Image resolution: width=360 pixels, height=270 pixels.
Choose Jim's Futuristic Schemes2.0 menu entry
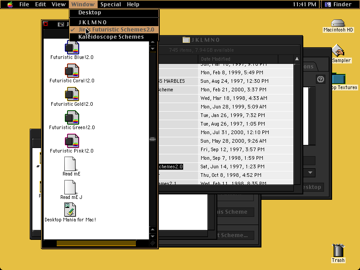(x=114, y=30)
